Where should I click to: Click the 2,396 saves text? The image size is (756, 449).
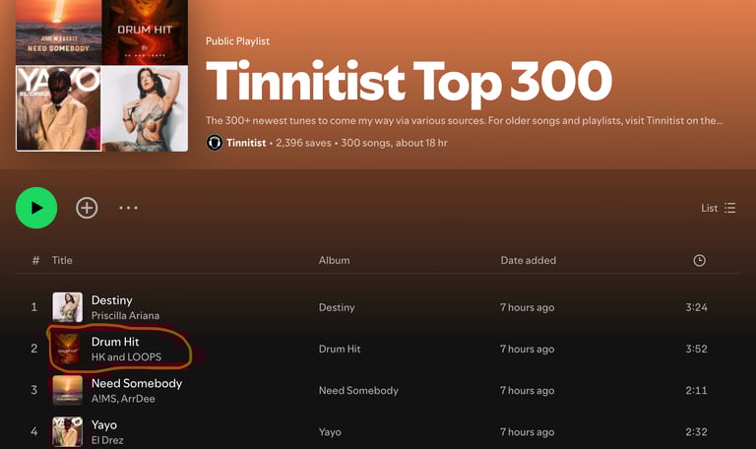(x=303, y=143)
